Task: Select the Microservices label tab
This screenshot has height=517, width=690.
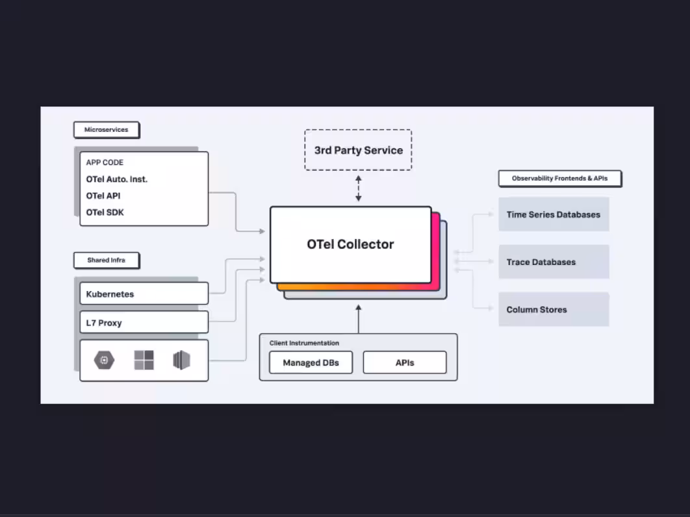Action: pos(106,129)
